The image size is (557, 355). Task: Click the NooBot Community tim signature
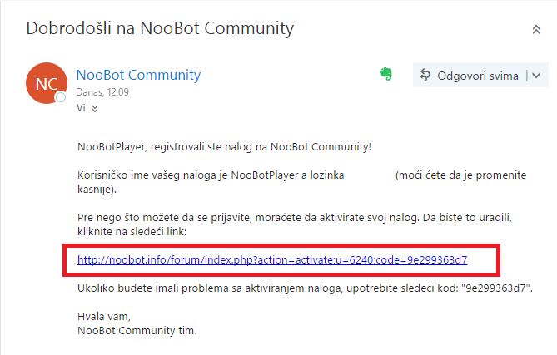[x=137, y=330]
